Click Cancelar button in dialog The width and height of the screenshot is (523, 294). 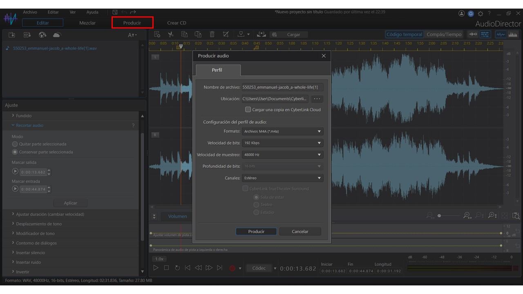[300, 232]
